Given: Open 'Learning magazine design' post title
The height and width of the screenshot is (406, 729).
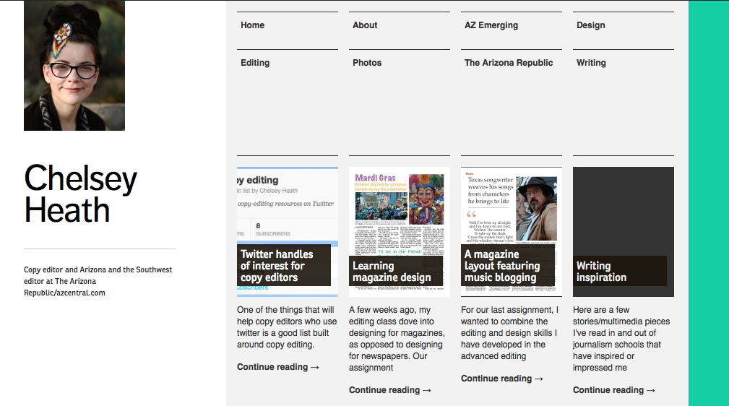Looking at the screenshot, I should [392, 272].
